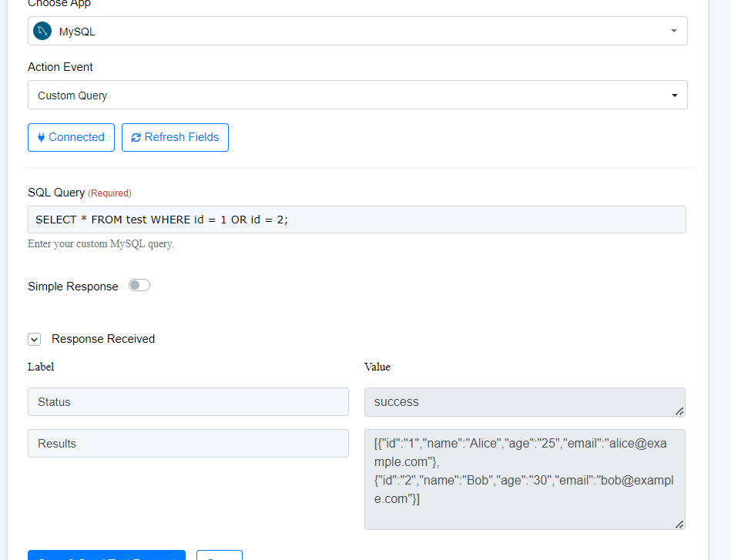Click the resize handle of Results textarea
This screenshot has height=560, width=731.
click(679, 525)
